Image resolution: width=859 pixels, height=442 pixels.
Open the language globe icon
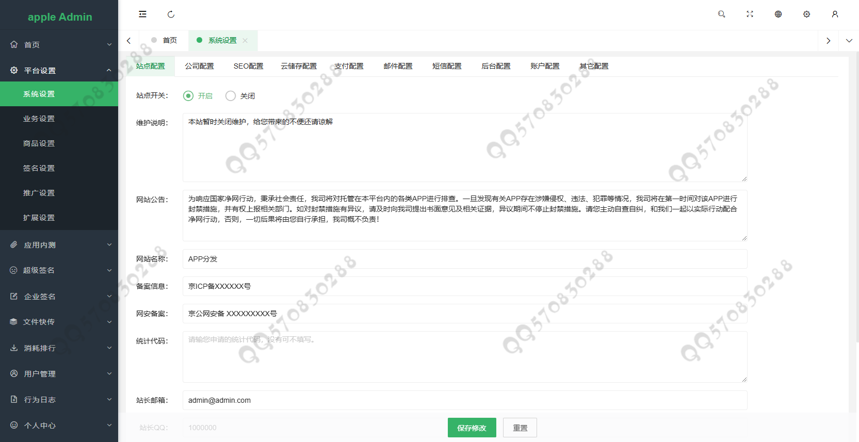778,14
